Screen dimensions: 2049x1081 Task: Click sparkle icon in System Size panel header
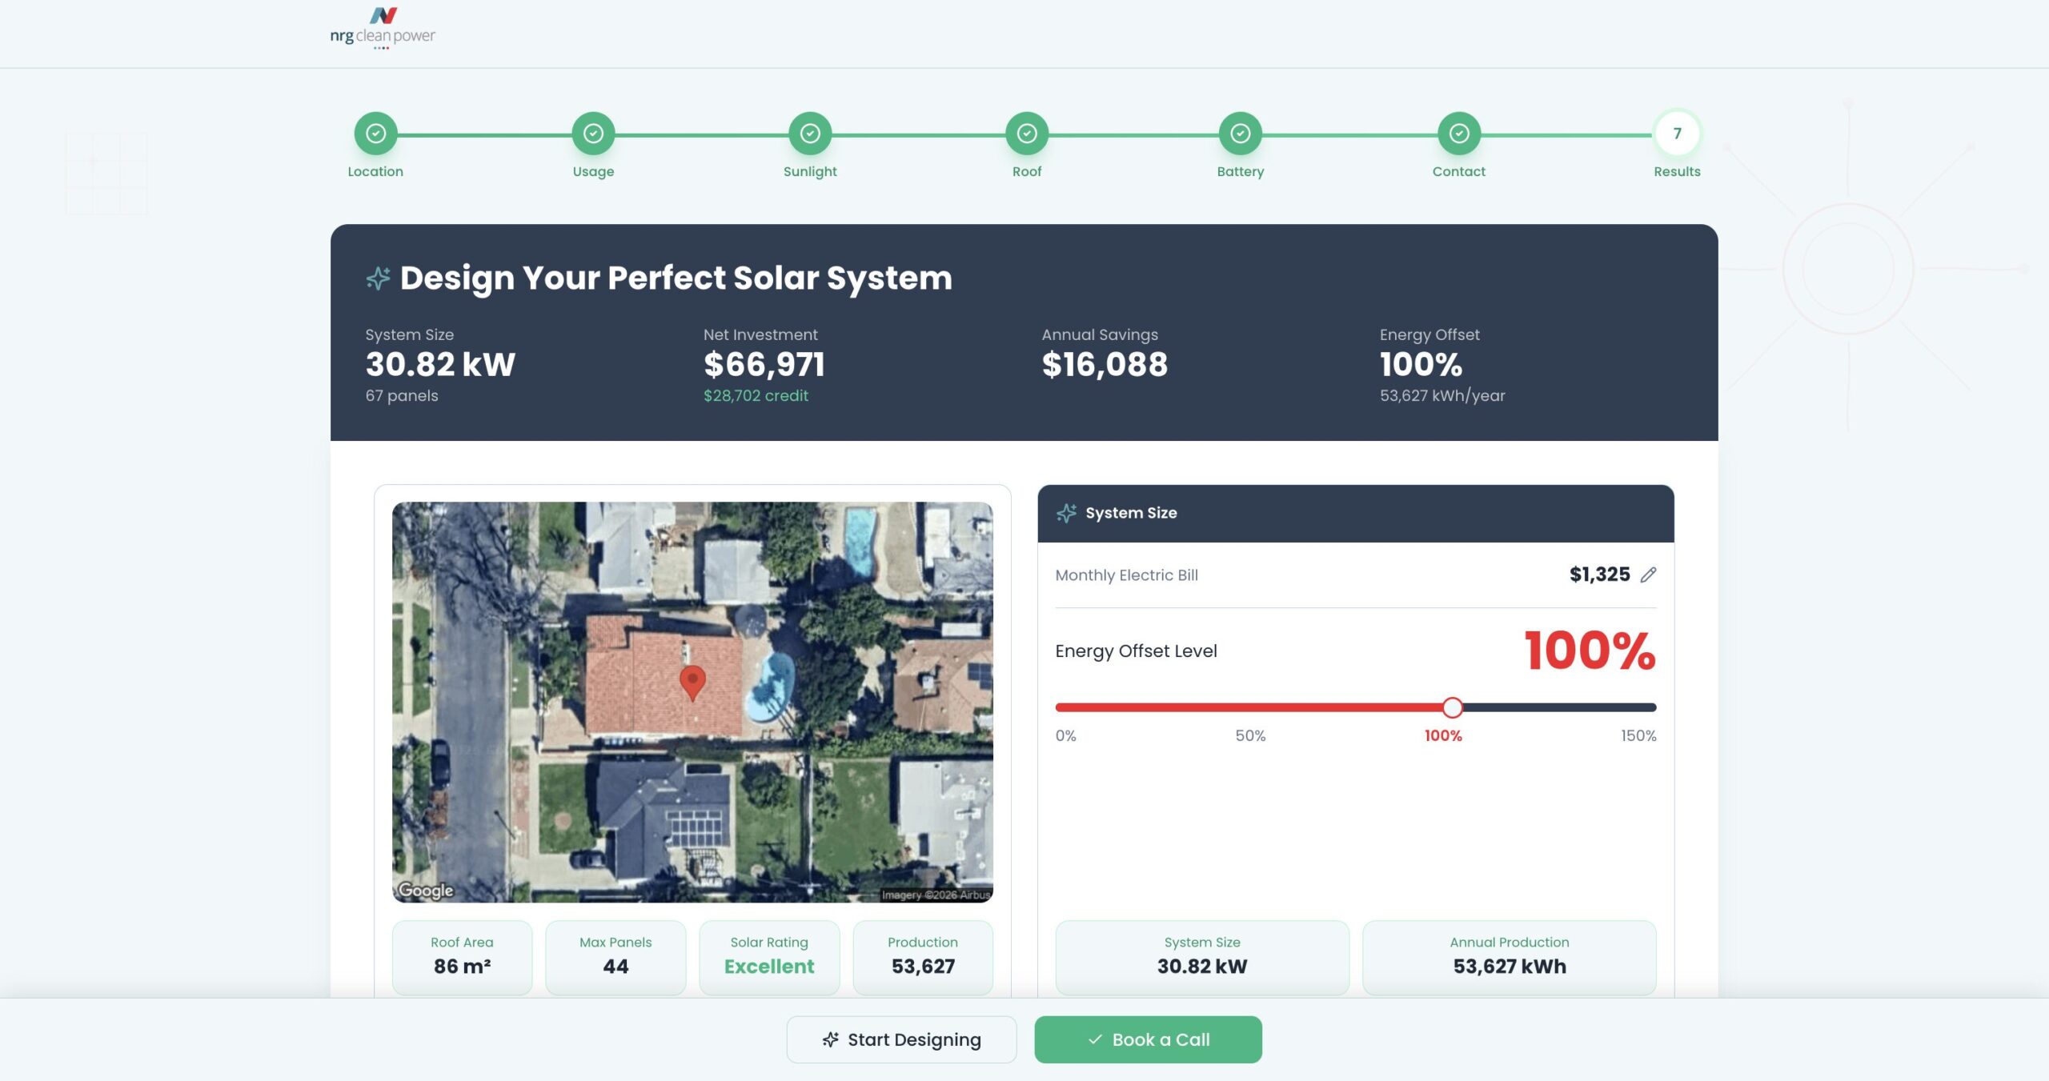(1066, 513)
